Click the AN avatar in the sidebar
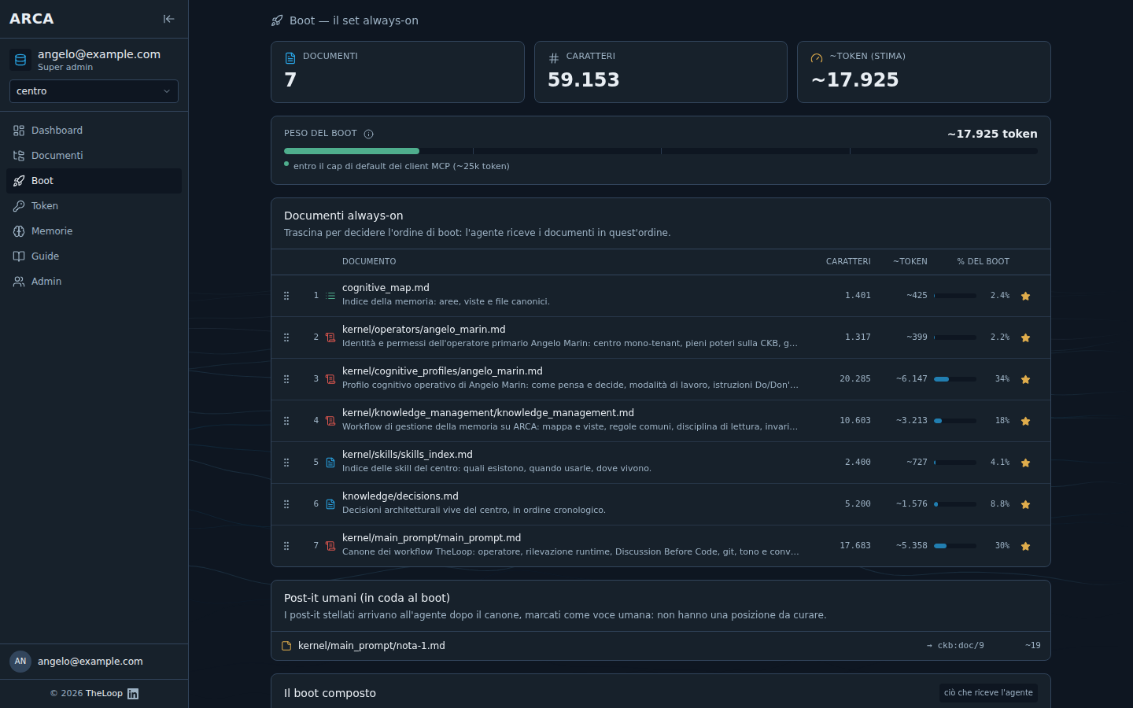 pyautogui.click(x=20, y=662)
